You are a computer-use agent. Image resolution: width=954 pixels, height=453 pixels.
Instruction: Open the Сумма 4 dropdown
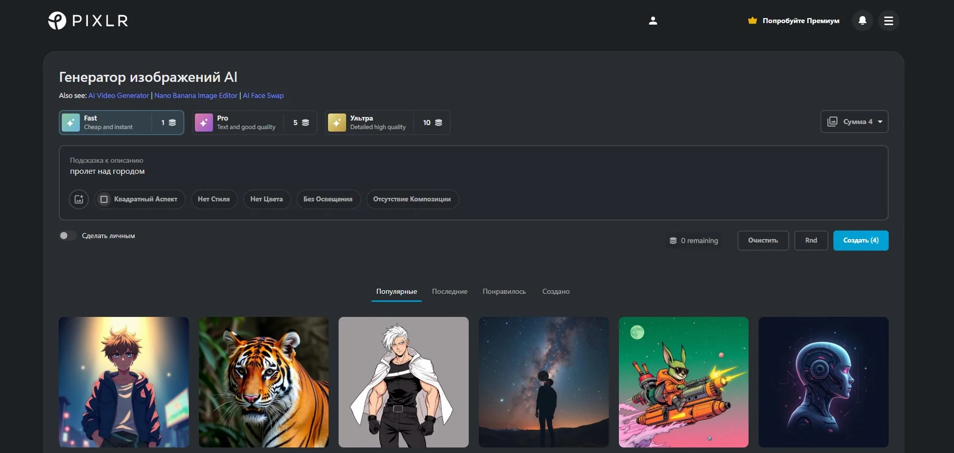pos(855,122)
